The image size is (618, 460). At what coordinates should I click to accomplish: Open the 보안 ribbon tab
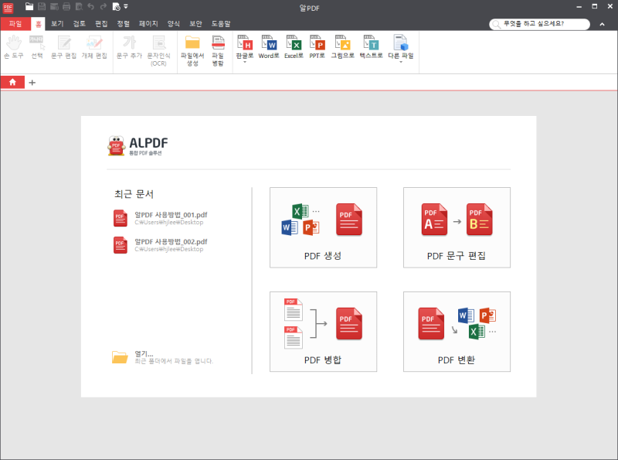[x=195, y=23]
